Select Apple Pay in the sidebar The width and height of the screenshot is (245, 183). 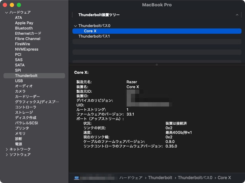tap(24, 23)
